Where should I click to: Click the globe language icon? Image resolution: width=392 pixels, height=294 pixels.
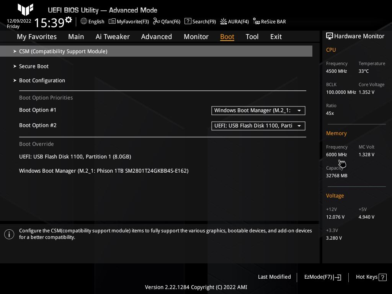point(84,21)
